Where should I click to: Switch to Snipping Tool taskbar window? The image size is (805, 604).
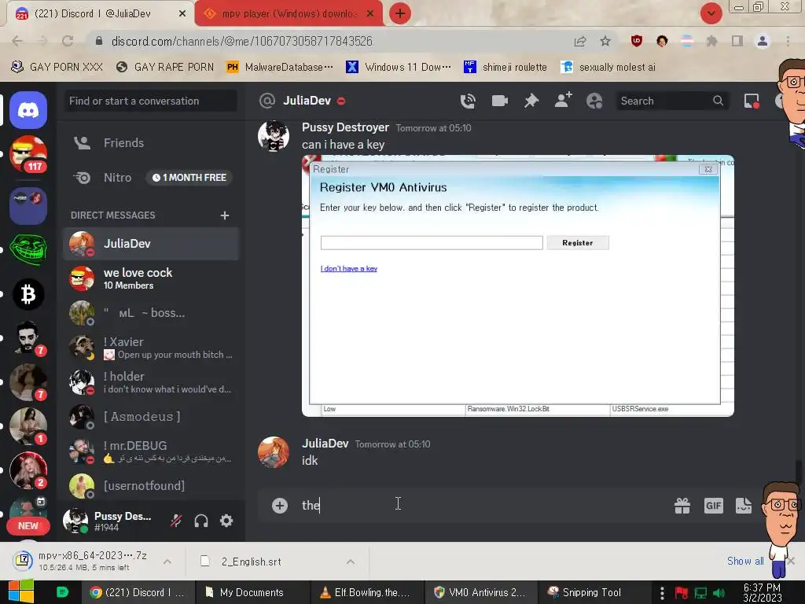point(593,592)
